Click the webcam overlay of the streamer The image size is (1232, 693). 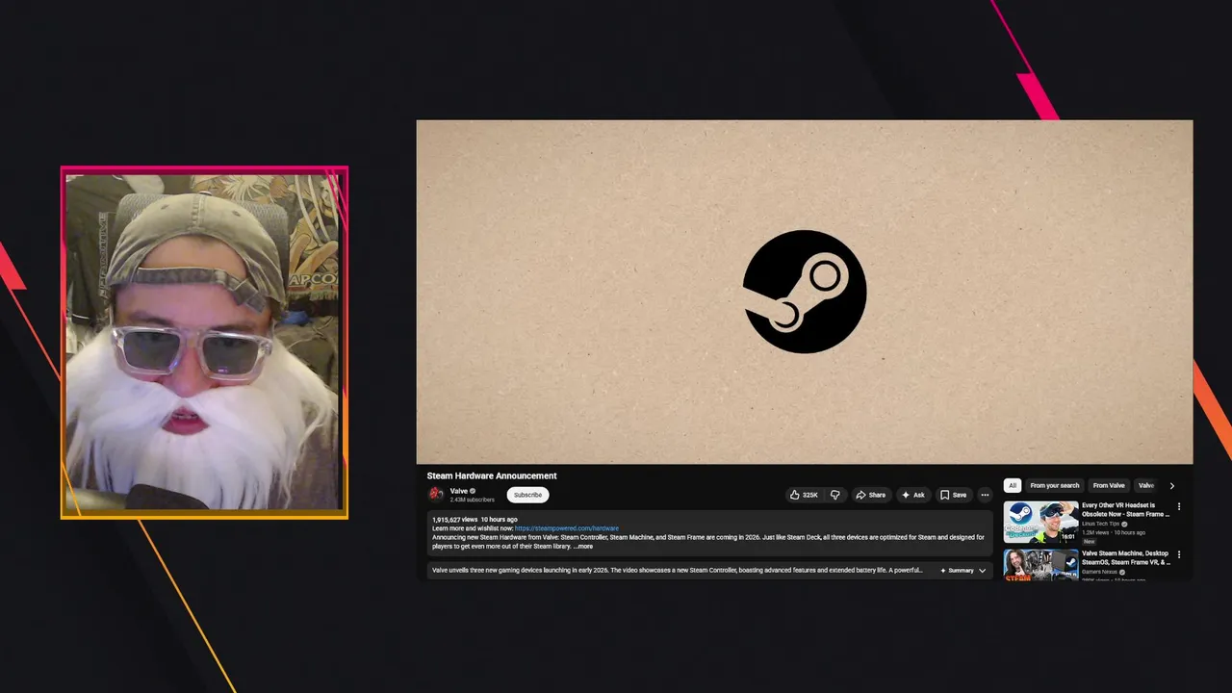pos(204,343)
